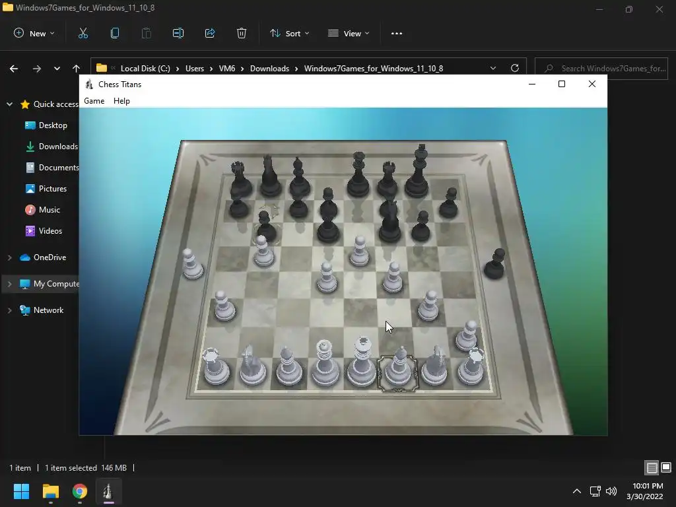Open recent locations chevron dropdown
The height and width of the screenshot is (507, 676).
(57, 68)
